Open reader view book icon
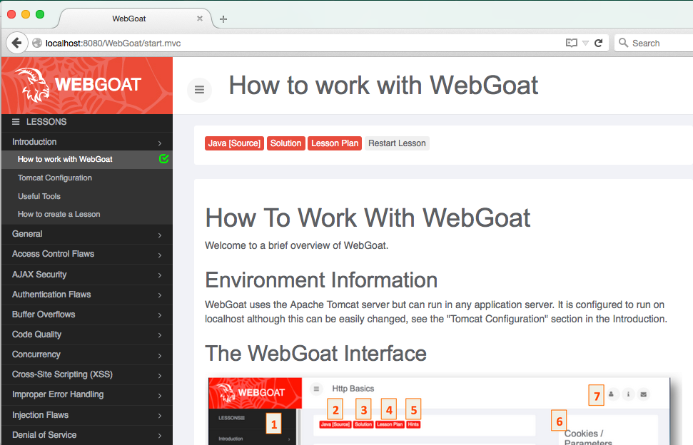Image resolution: width=693 pixels, height=445 pixels. point(572,43)
